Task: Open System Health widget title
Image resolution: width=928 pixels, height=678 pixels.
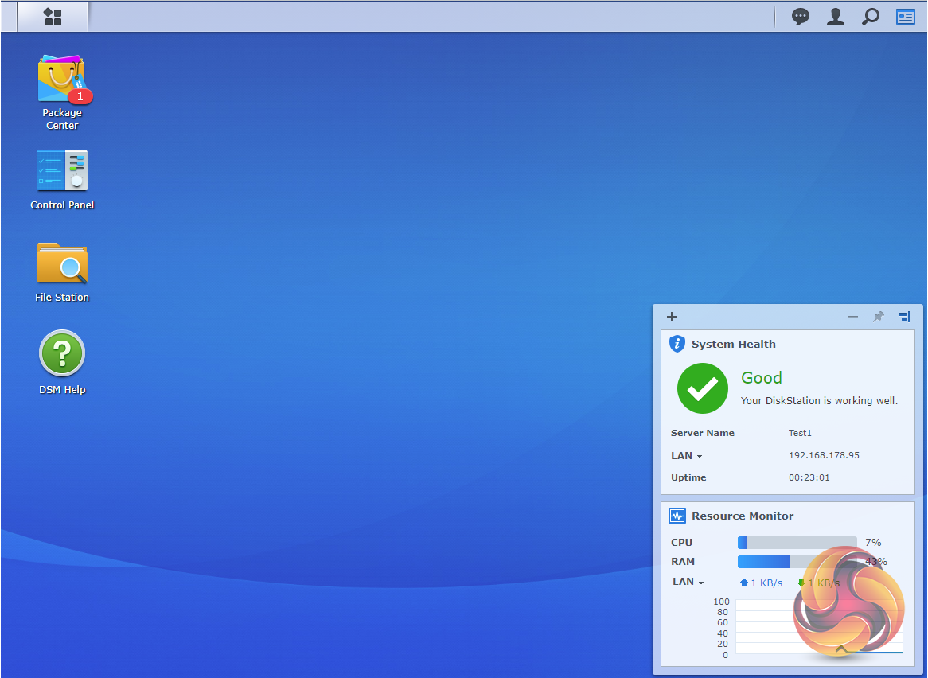Action: pos(733,344)
